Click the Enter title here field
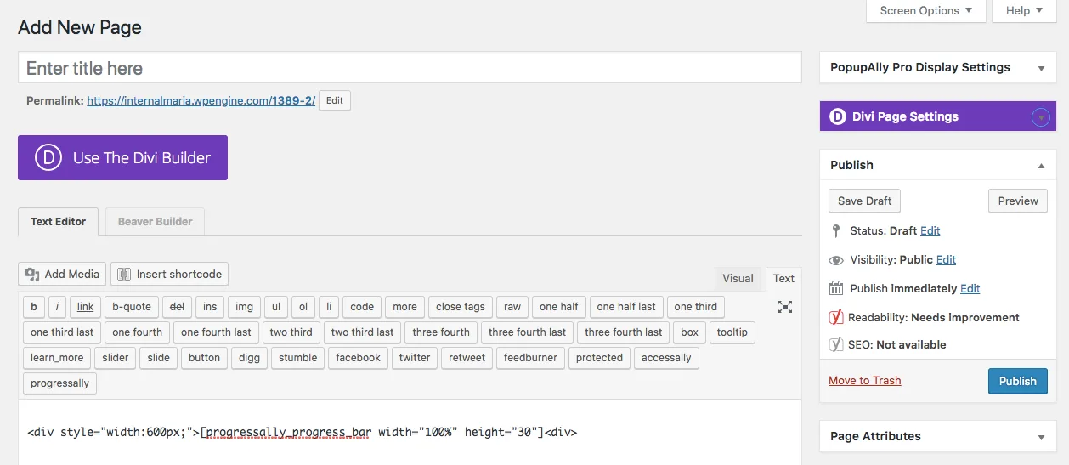The height and width of the screenshot is (465, 1069). point(409,68)
